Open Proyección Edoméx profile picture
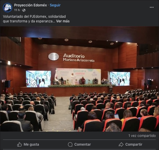 [x=8, y=8]
